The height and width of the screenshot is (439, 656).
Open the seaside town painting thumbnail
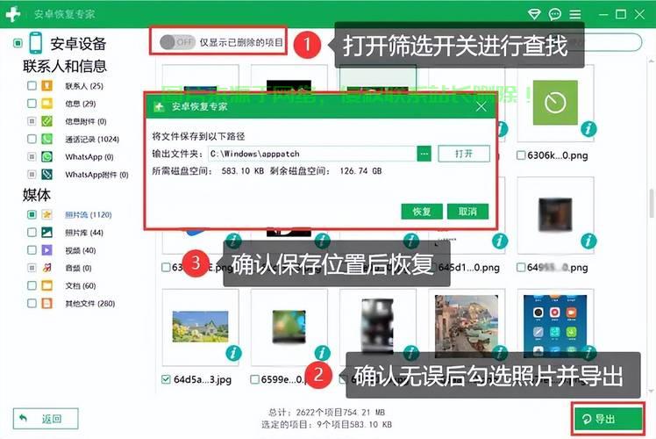click(467, 325)
